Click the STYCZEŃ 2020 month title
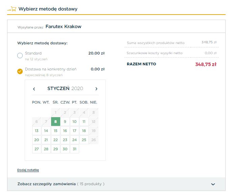Screen dimensions: 229x195 pyautogui.click(x=65, y=89)
